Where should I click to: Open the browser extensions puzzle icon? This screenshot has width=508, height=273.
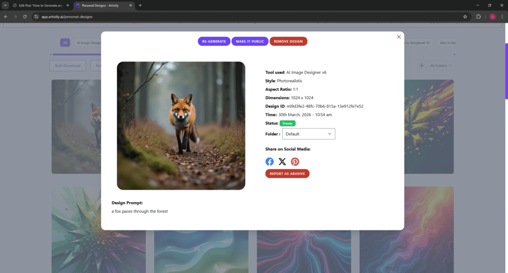(x=479, y=16)
